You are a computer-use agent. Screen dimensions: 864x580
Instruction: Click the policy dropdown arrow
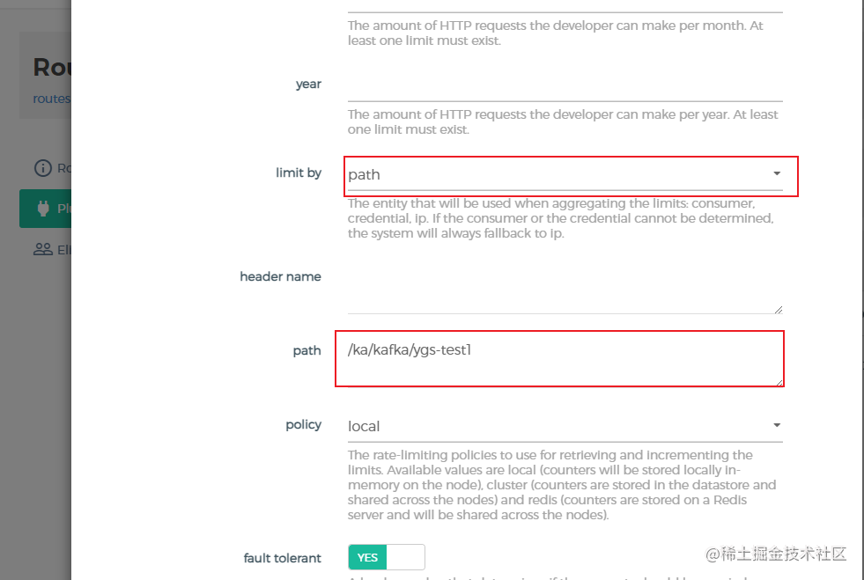coord(777,425)
